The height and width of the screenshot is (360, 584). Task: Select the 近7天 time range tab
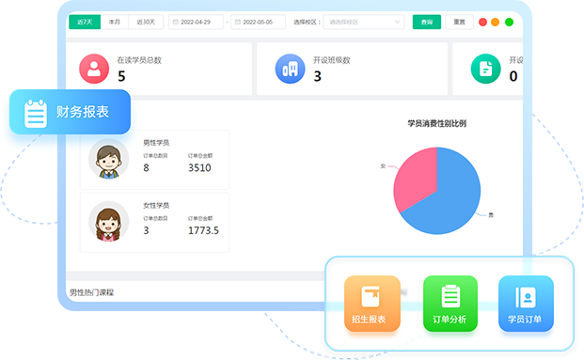85,22
